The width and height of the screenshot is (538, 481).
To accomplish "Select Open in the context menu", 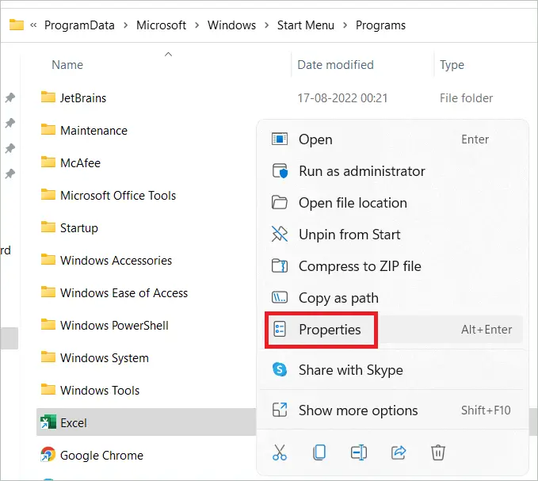I will pyautogui.click(x=391, y=139).
